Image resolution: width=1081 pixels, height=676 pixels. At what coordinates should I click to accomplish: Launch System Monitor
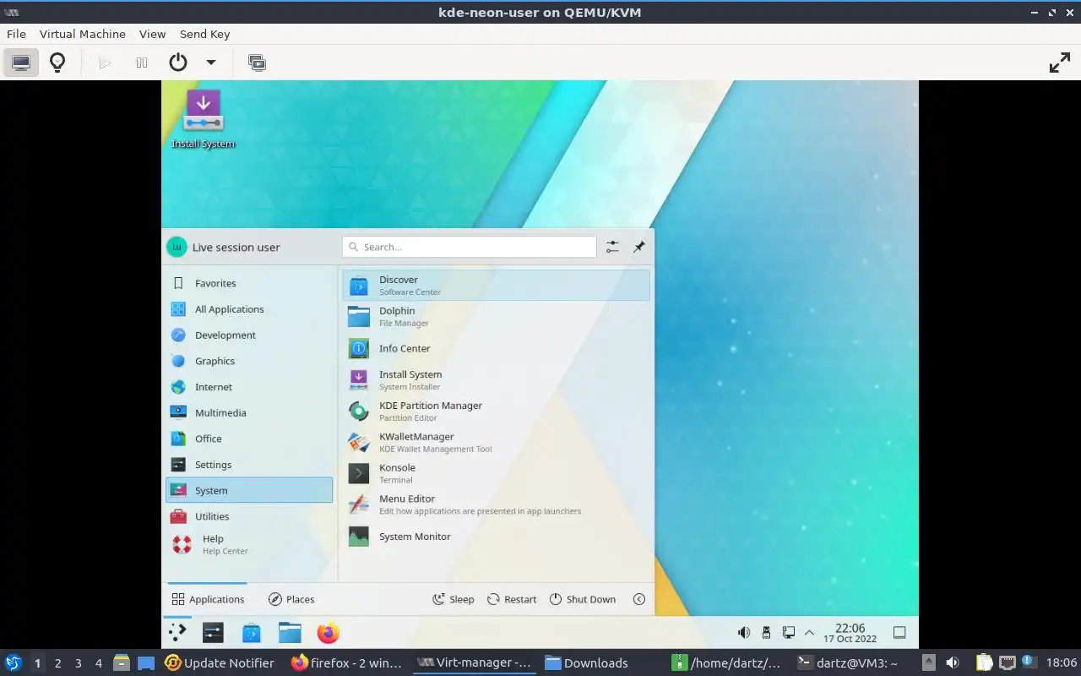[x=496, y=537]
